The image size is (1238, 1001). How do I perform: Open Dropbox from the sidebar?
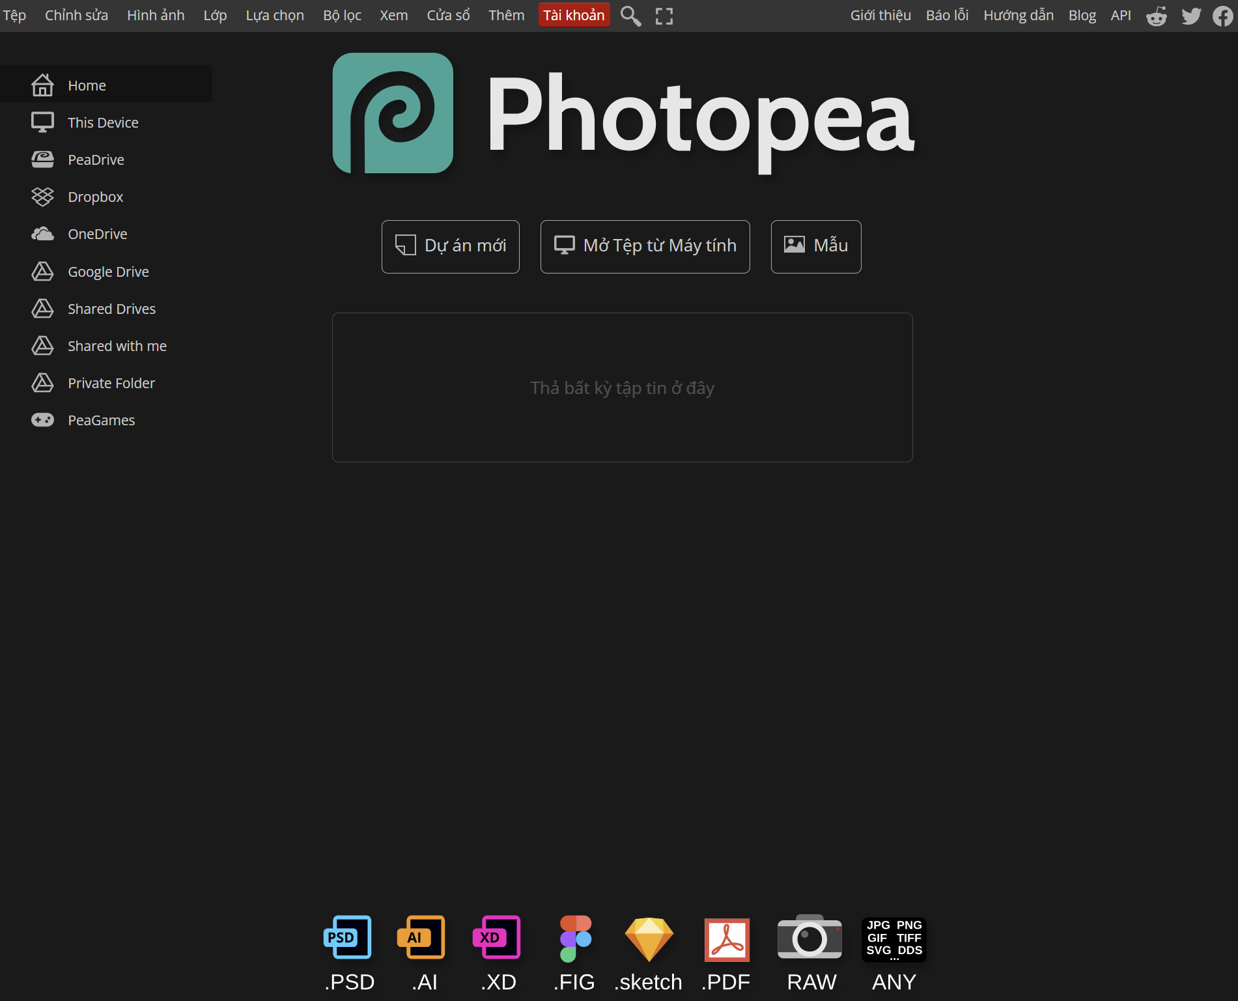click(95, 196)
